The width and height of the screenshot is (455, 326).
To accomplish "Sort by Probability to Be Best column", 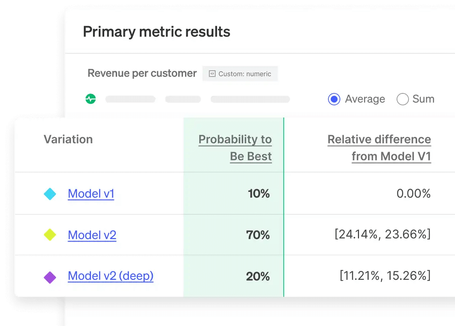I will point(235,147).
